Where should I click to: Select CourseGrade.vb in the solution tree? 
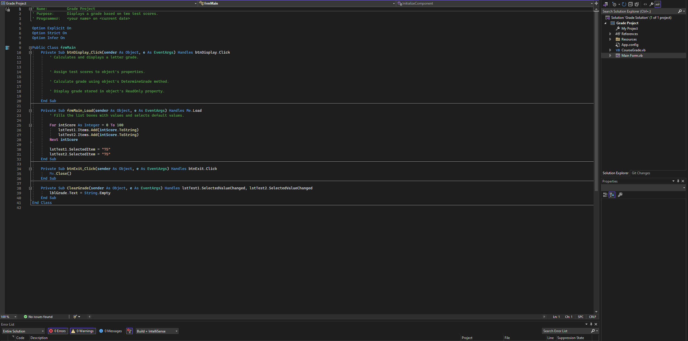633,50
